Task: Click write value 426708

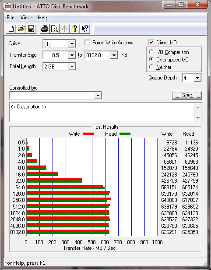Action: pos(169,181)
